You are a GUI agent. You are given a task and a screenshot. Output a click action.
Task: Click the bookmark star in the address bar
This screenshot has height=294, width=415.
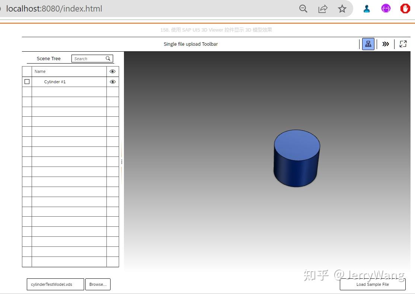342,9
